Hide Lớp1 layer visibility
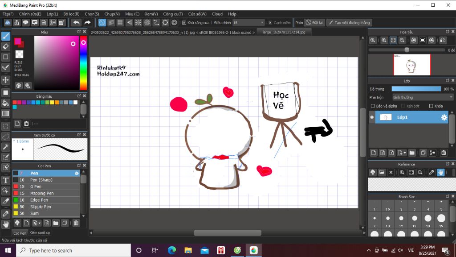The image size is (456, 257). click(x=372, y=117)
